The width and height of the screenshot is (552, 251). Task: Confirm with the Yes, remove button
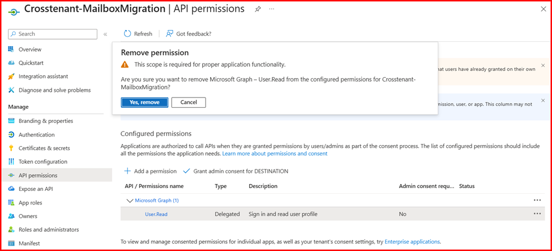coord(144,103)
